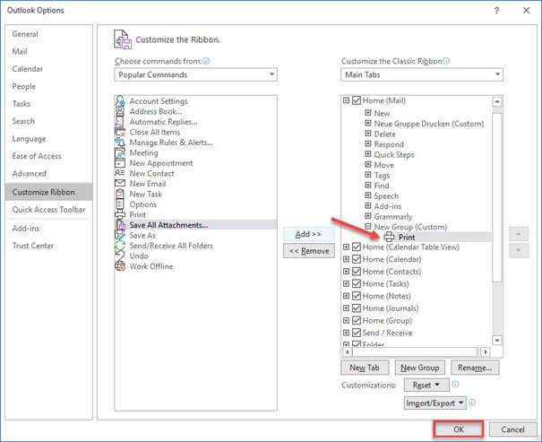This screenshot has height=442, width=542.
Task: Uncheck the Home (Notes) checkbox
Action: point(357,296)
